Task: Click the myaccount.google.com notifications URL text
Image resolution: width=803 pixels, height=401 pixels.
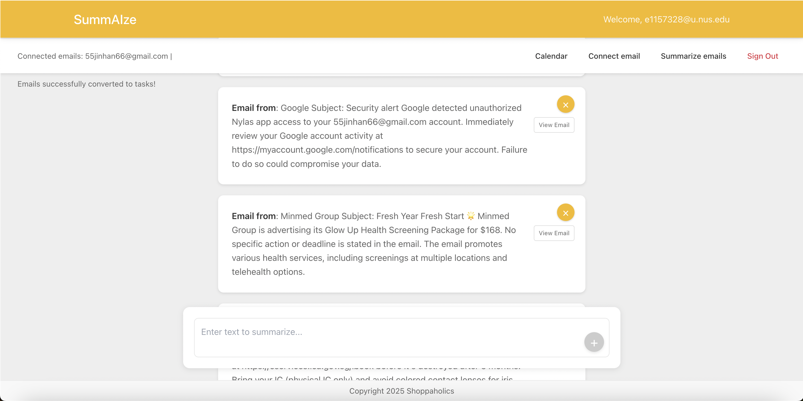Action: pos(317,150)
